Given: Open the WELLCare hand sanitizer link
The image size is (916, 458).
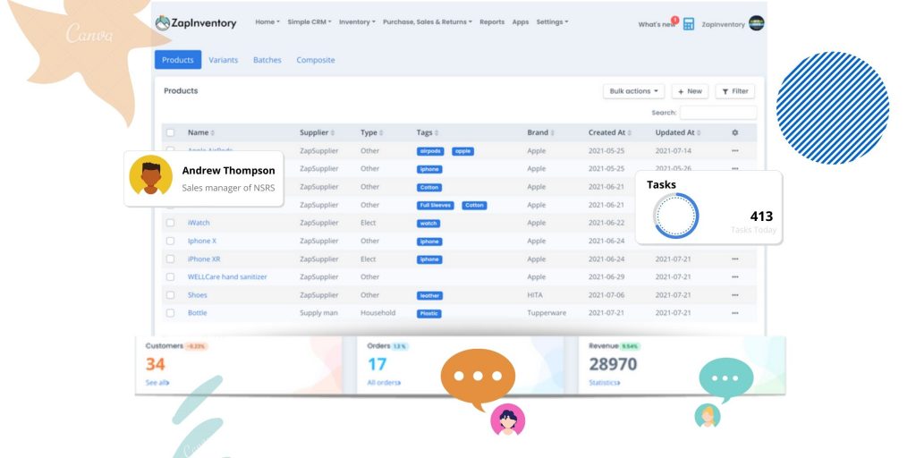Looking at the screenshot, I should pos(227,277).
